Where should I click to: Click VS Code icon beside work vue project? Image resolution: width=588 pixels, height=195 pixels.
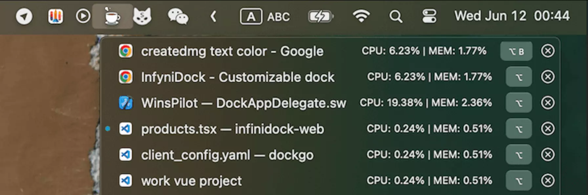[x=125, y=180]
